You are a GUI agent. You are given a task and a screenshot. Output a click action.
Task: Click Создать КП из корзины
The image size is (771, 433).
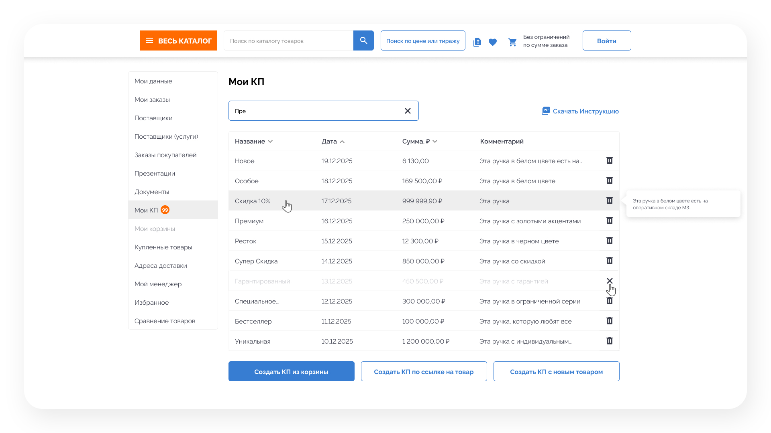click(292, 371)
